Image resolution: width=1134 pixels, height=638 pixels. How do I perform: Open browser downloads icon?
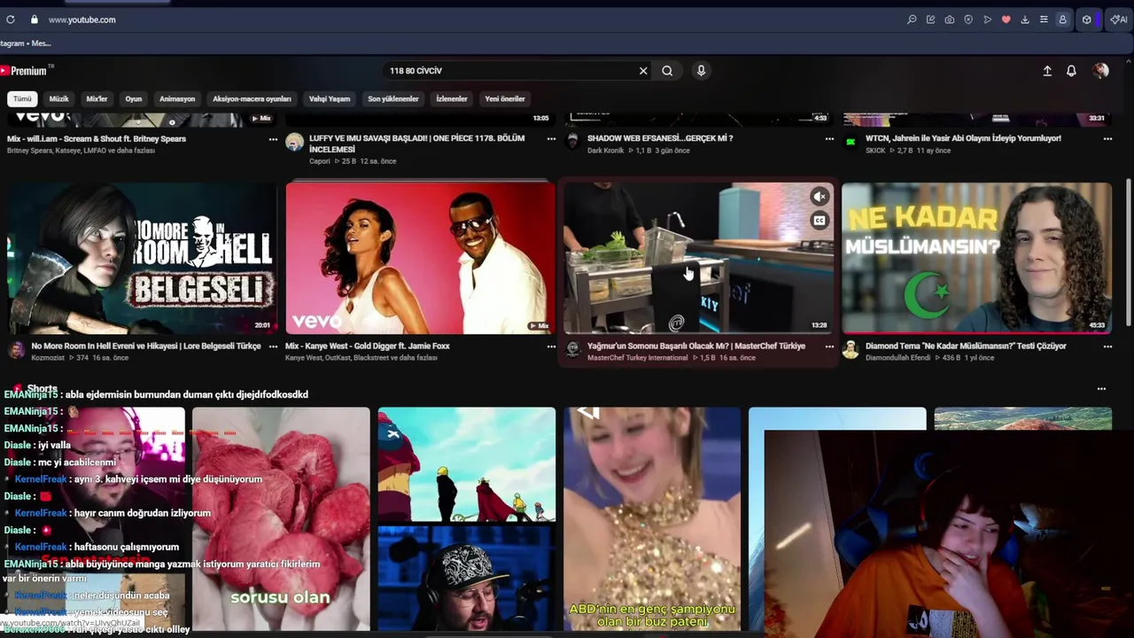point(1025,19)
